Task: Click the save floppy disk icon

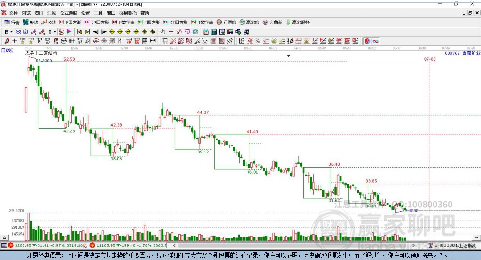Action: [x=230, y=32]
